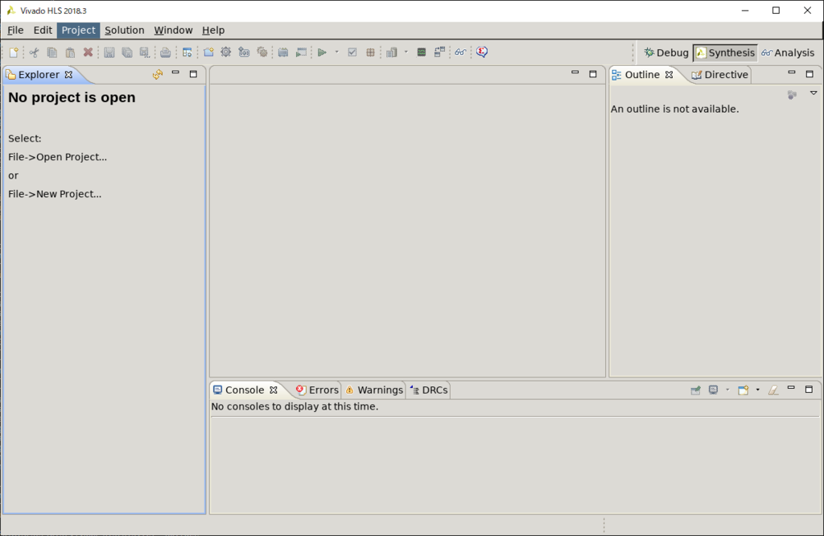Click the Open Console icon
The width and height of the screenshot is (824, 536).
pos(743,390)
